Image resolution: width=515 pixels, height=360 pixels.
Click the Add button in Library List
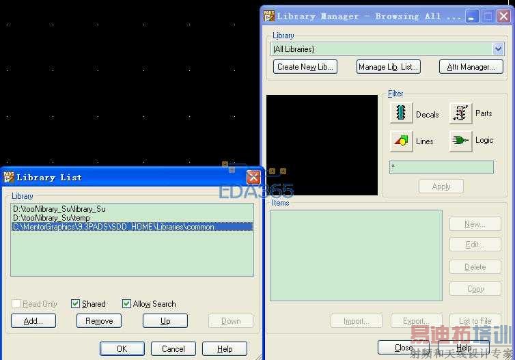click(x=33, y=320)
